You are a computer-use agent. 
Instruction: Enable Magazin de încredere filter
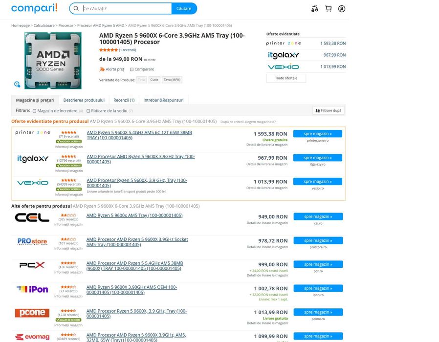pyautogui.click(x=34, y=111)
